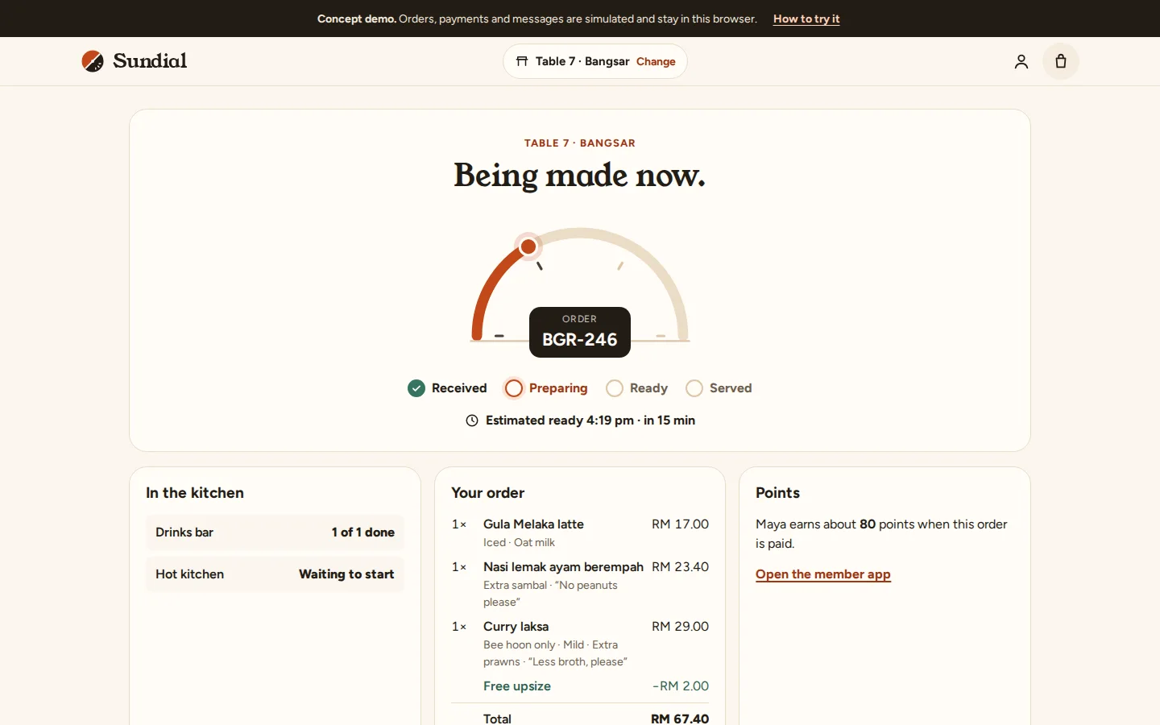The height and width of the screenshot is (725, 1160).
Task: Click the Free upsize discount line
Action: tap(580, 686)
